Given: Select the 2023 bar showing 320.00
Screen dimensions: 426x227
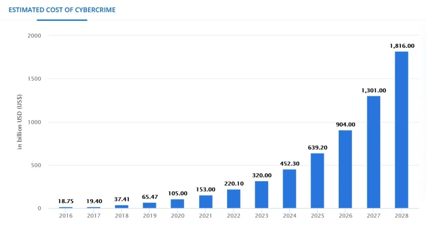Looking at the screenshot, I should [x=261, y=195].
